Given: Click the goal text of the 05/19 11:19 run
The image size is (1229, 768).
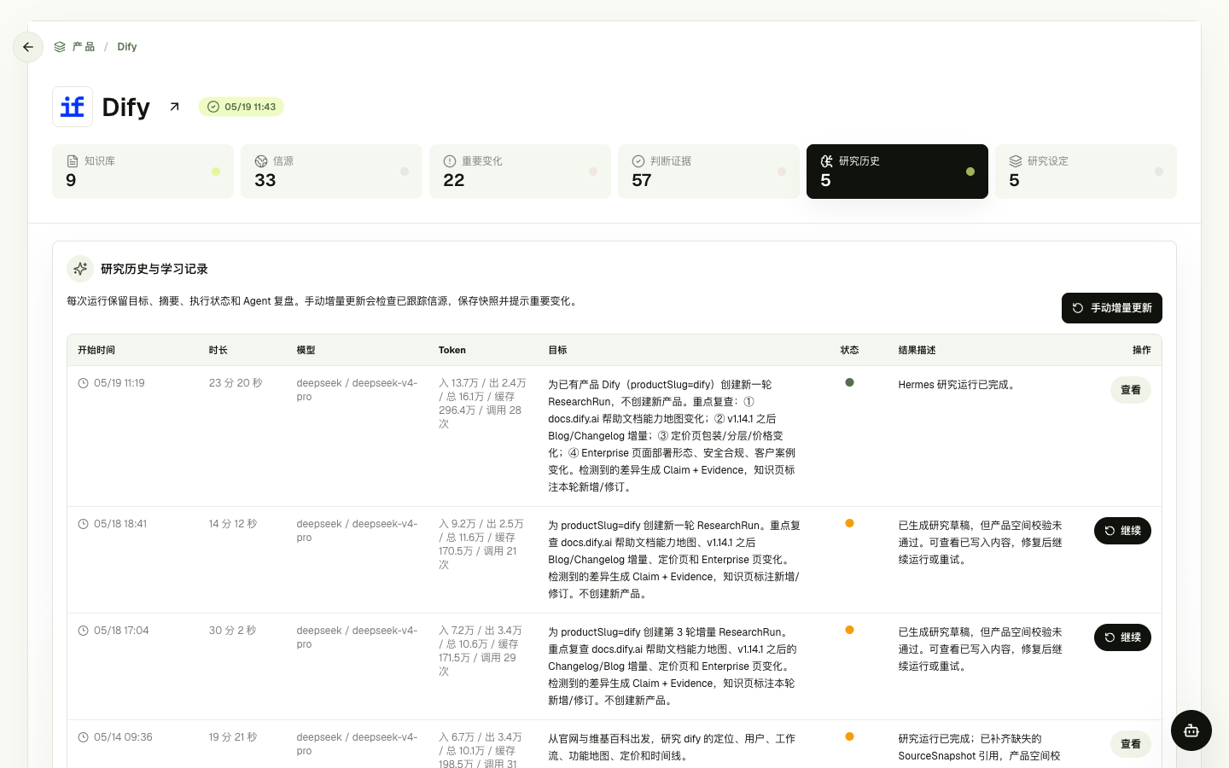Looking at the screenshot, I should [672, 436].
